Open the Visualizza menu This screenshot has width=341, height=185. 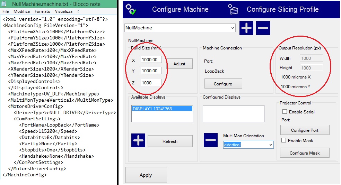[x=63, y=11]
